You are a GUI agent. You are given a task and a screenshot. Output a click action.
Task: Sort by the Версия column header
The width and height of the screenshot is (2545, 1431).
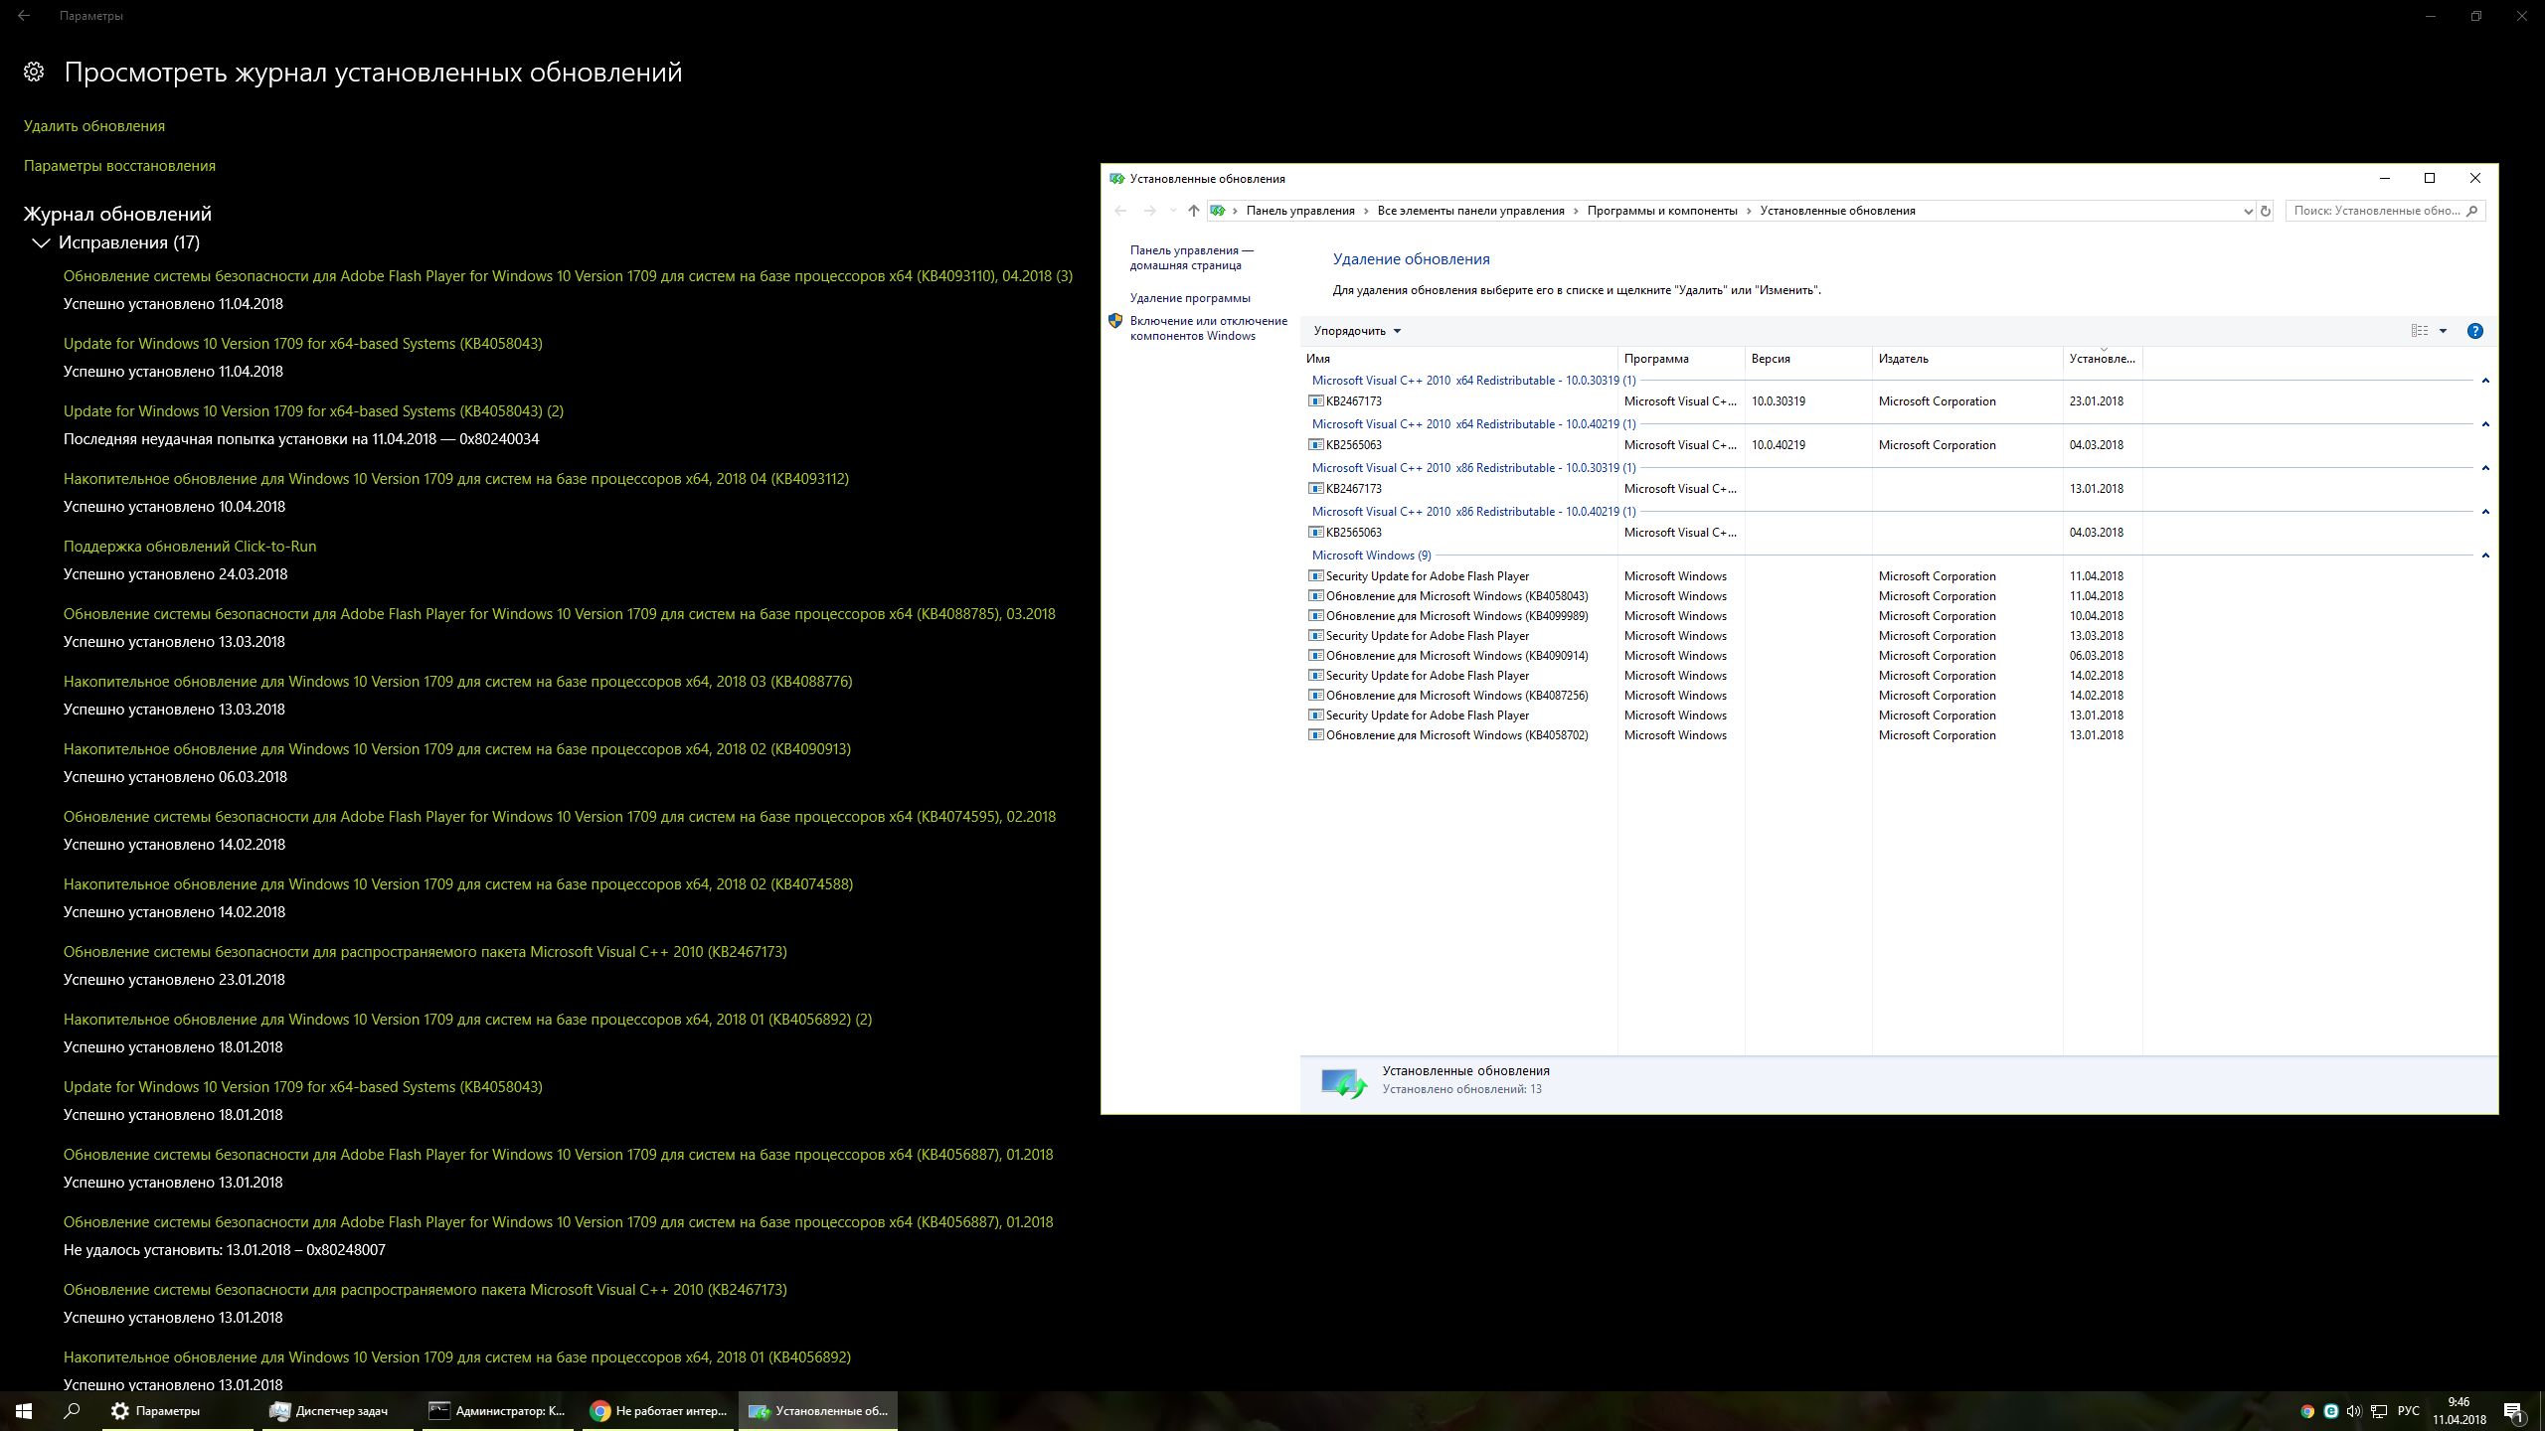tap(1808, 359)
